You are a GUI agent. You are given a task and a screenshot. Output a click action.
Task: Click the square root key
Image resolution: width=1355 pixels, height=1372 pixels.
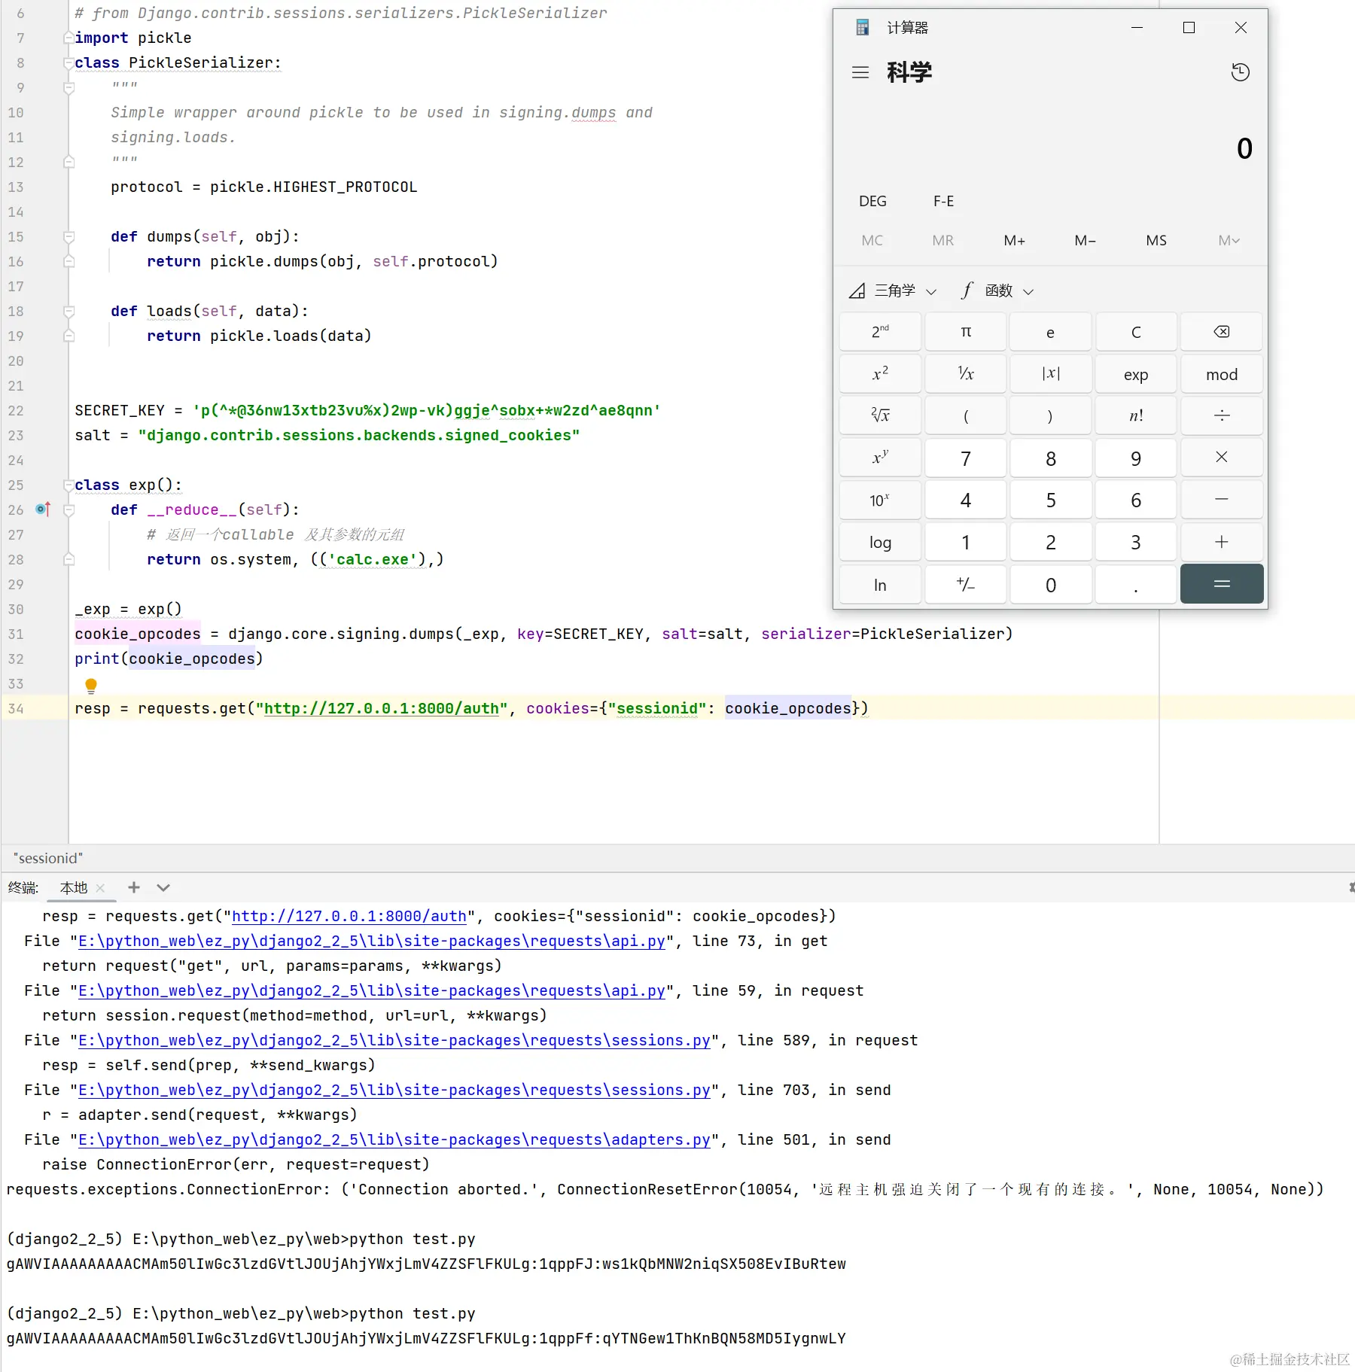pos(880,415)
